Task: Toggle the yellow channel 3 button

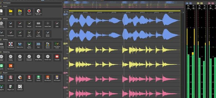Action: click(65, 44)
